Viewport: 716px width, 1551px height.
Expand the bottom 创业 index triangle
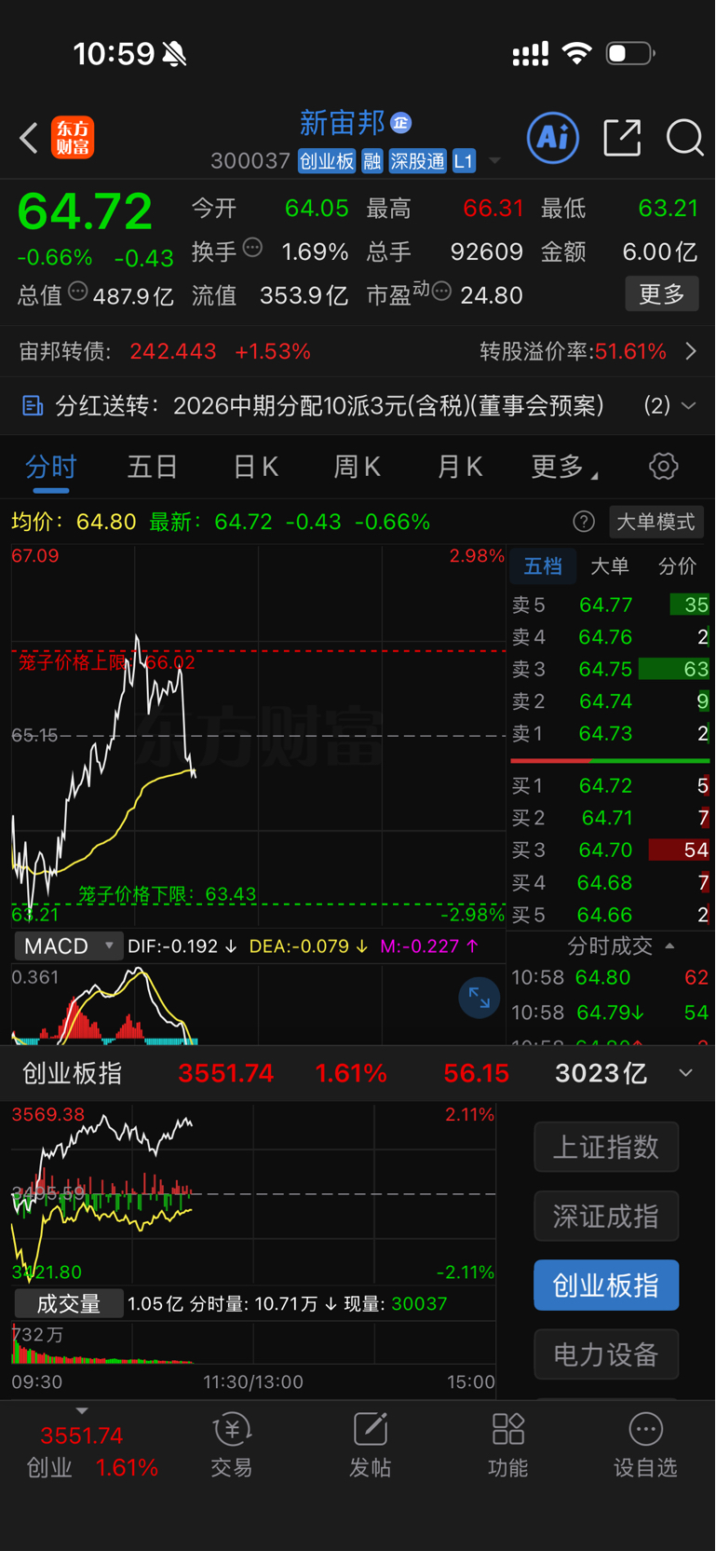82,1411
